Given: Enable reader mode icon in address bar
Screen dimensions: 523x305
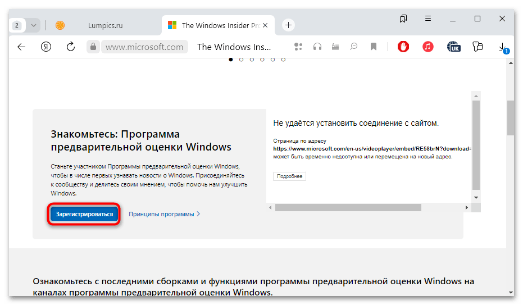Looking at the screenshot, I should tap(335, 47).
